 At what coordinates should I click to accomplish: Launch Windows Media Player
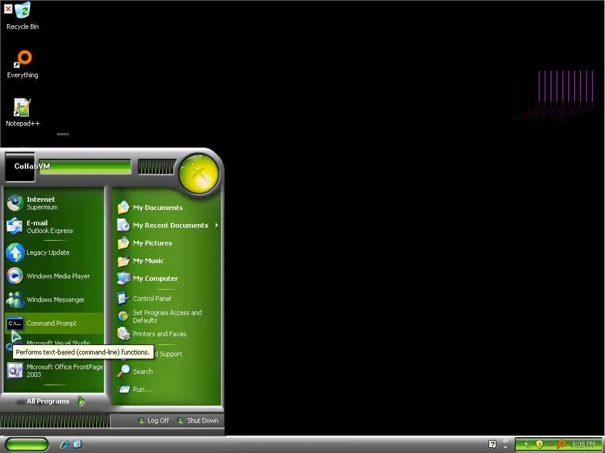(x=54, y=276)
